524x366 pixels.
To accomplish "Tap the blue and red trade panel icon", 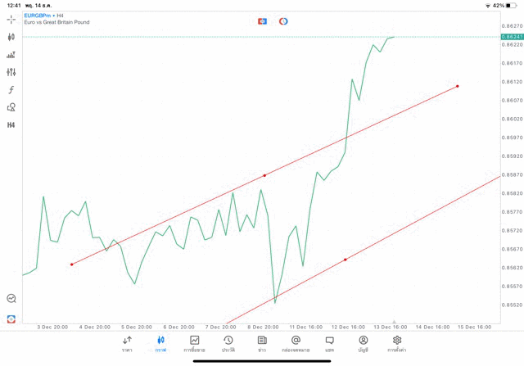I will click(x=262, y=21).
